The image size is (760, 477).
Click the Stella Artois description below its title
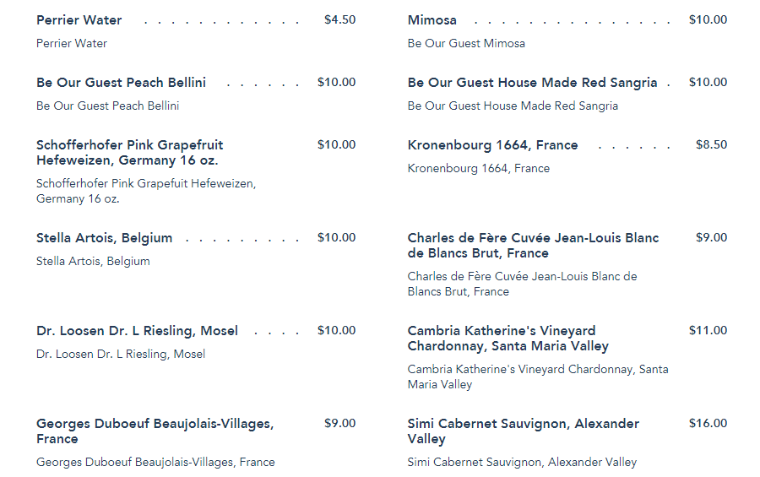point(93,262)
